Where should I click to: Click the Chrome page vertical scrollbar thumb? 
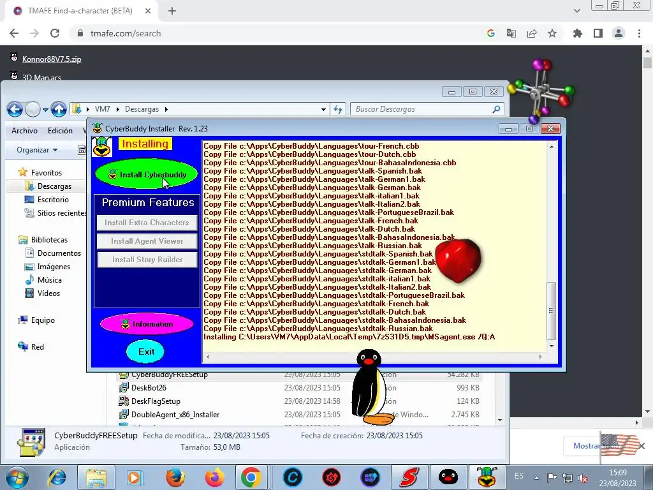(647, 63)
